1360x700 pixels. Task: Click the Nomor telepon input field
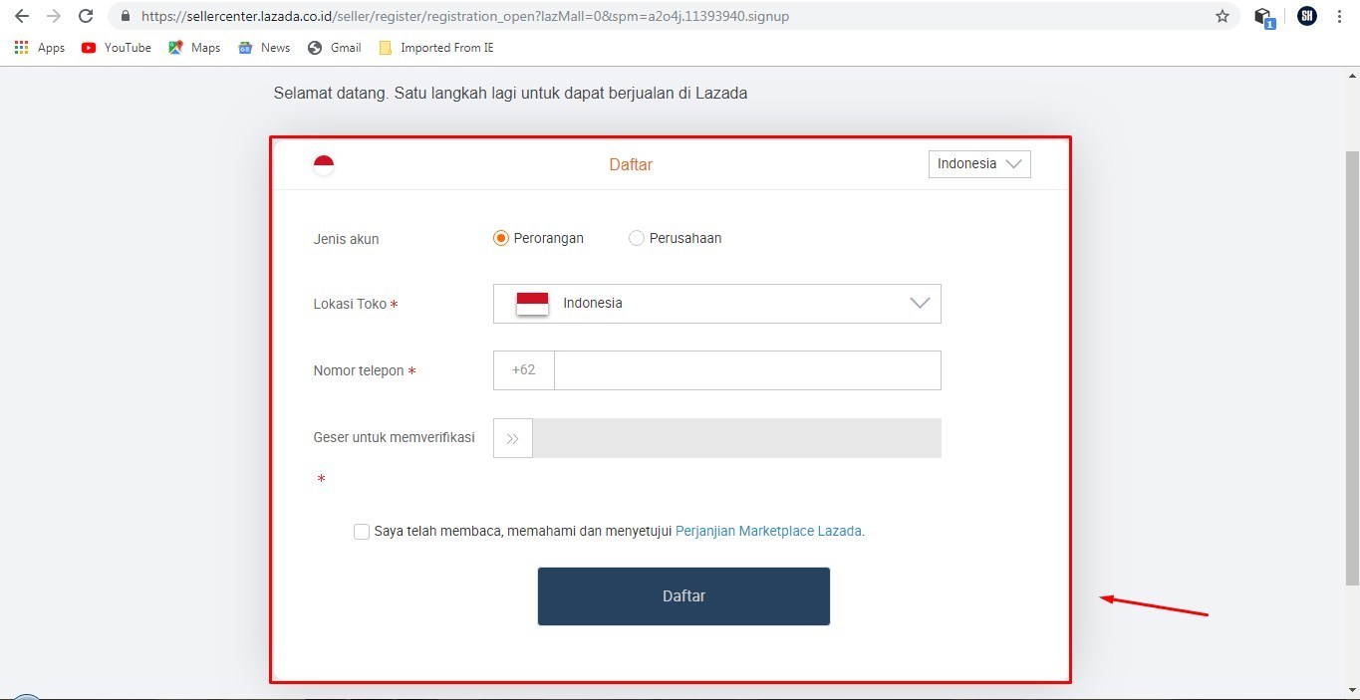(747, 370)
